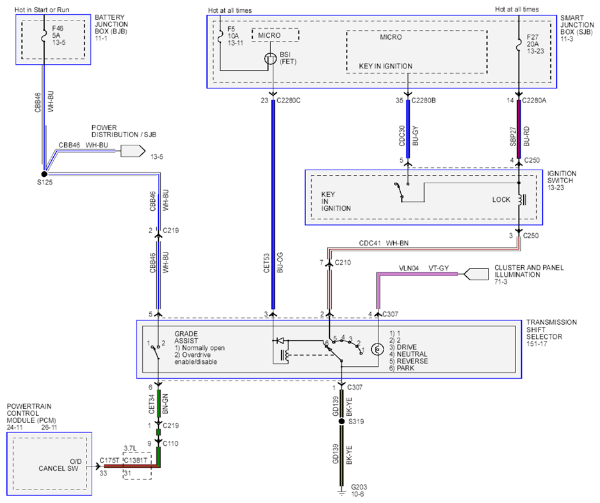The width and height of the screenshot is (600, 503).
Task: Click the "3) DRIVE" position legend entry
Action: pos(403,347)
